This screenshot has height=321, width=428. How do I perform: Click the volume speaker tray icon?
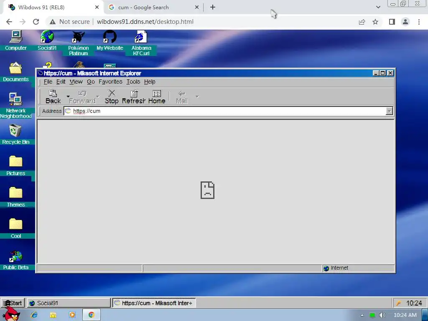coord(382,315)
